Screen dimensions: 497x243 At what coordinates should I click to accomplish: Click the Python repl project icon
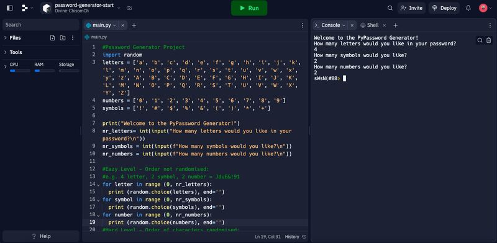pos(46,8)
